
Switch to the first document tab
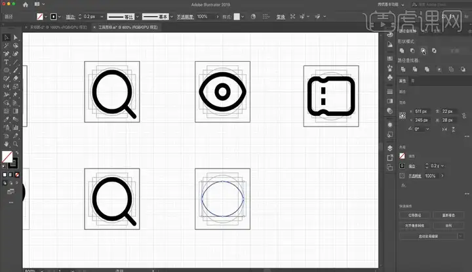pos(58,27)
